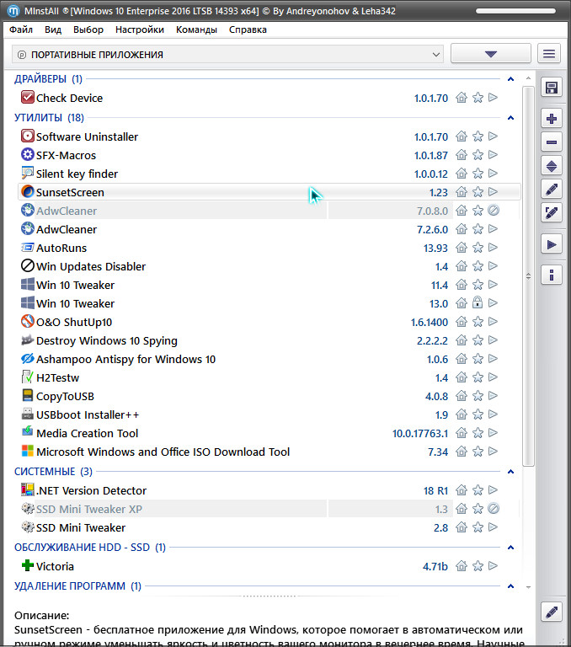Viewport: 571px width, 647px height.
Task: Toggle favorite star for Victoria
Action: coord(478,566)
